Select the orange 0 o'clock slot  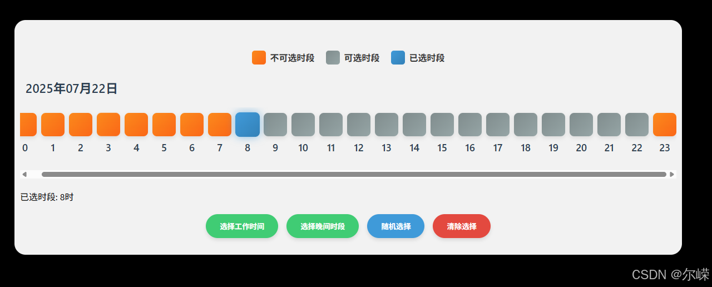pos(28,125)
